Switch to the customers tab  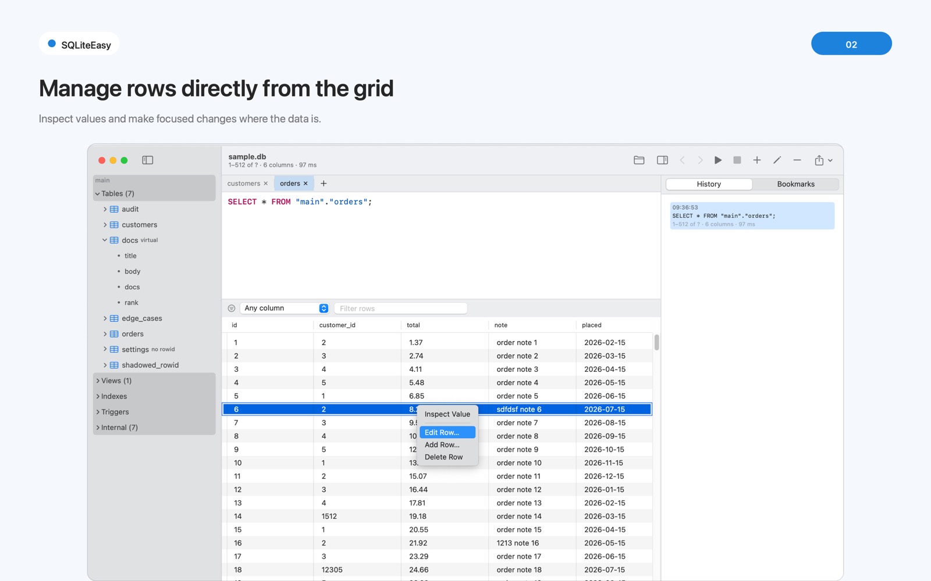click(244, 184)
